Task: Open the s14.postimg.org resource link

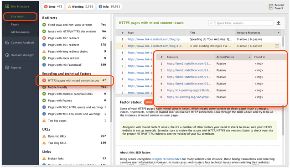Action: coord(189,90)
